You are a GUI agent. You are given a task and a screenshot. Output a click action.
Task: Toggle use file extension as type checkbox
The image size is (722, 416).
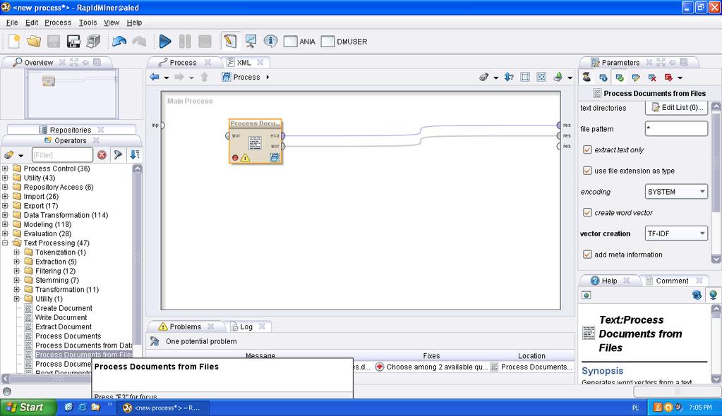click(587, 171)
